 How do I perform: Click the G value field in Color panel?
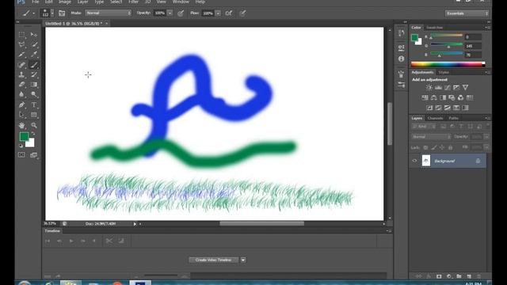pos(474,46)
